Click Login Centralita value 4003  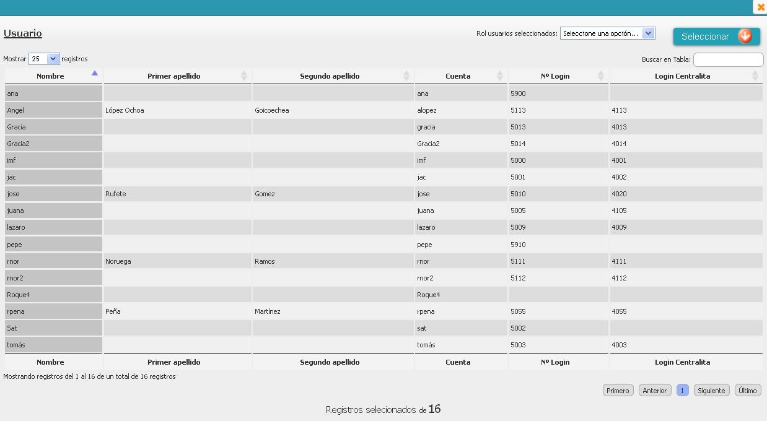[x=686, y=345]
